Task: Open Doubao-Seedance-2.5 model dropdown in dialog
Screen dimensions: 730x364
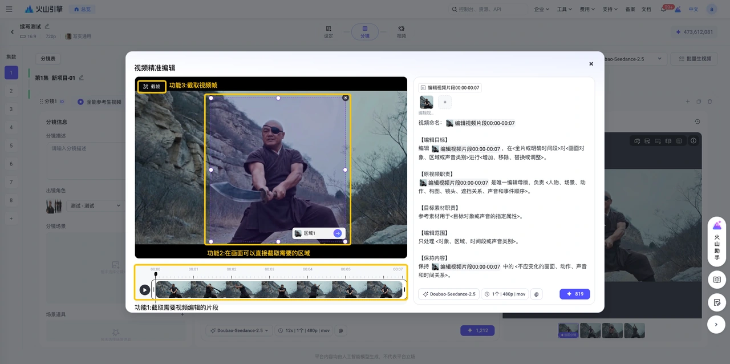Action: point(448,294)
